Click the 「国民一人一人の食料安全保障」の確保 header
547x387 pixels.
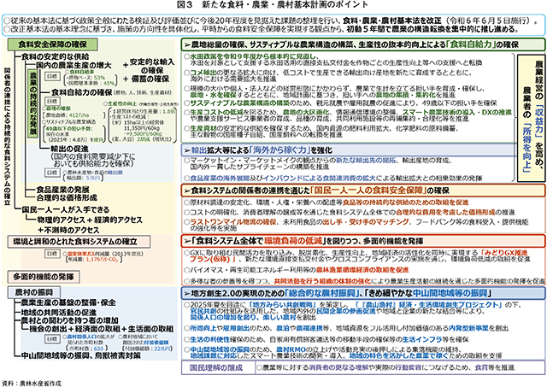coord(362,191)
